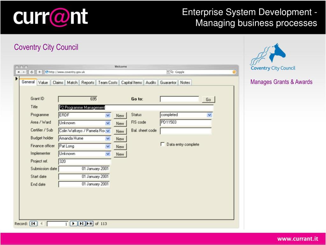Viewport: 326px width, 245px height.
Task: Click the Goggle search box
Action: pyautogui.click(x=203, y=72)
